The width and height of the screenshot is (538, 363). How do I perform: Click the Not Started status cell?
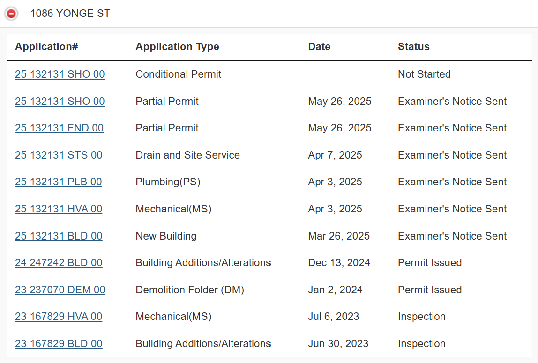pos(424,74)
